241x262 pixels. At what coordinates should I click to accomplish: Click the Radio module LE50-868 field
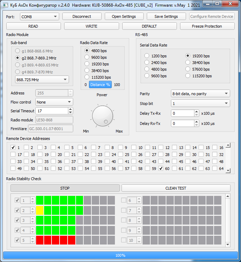(54, 120)
